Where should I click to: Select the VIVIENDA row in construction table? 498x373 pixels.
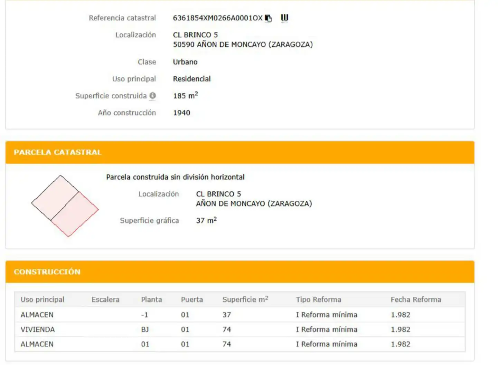coord(240,329)
